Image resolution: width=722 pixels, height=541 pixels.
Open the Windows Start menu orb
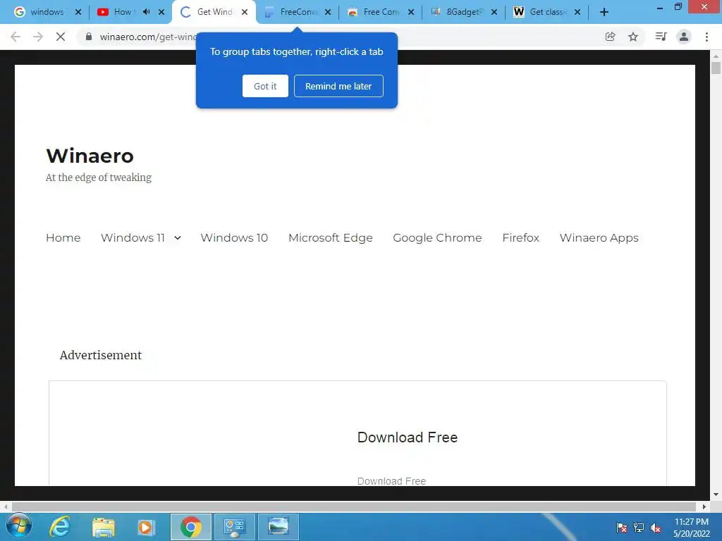[x=19, y=527]
